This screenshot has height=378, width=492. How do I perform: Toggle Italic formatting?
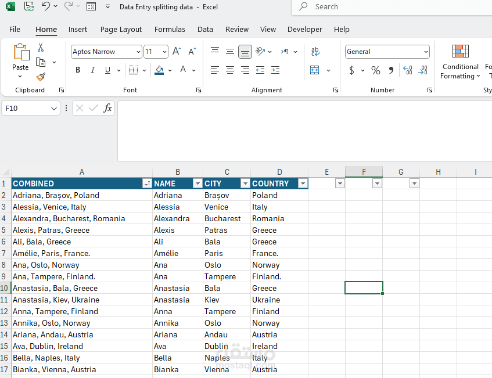93,70
